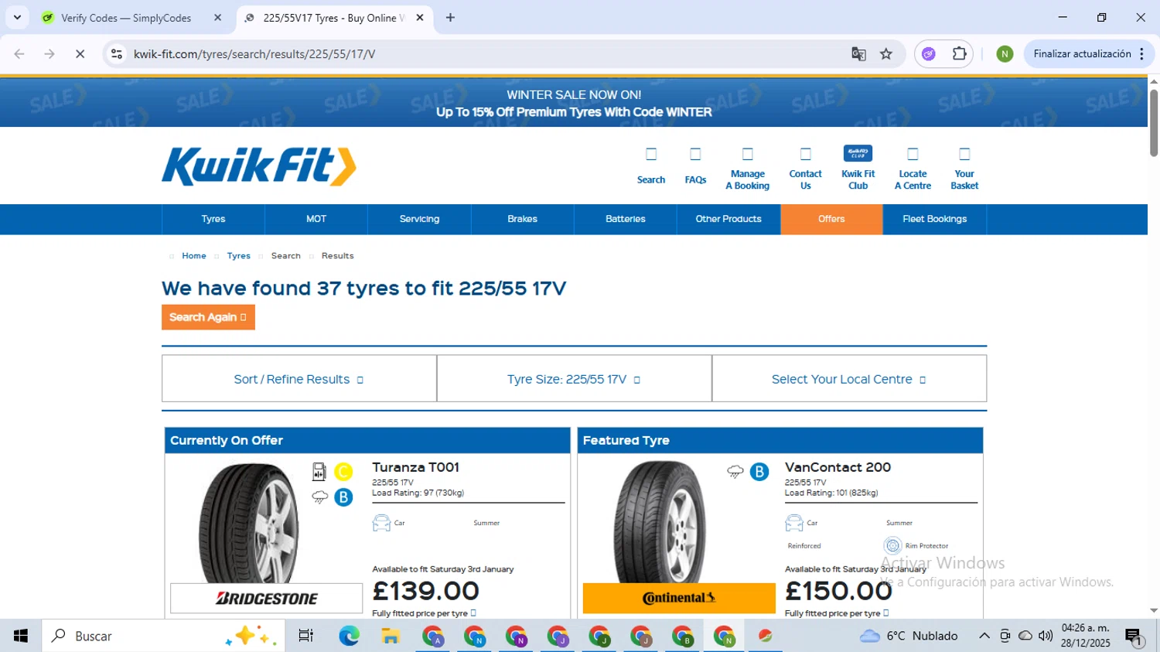Stop loading the page

point(80,54)
